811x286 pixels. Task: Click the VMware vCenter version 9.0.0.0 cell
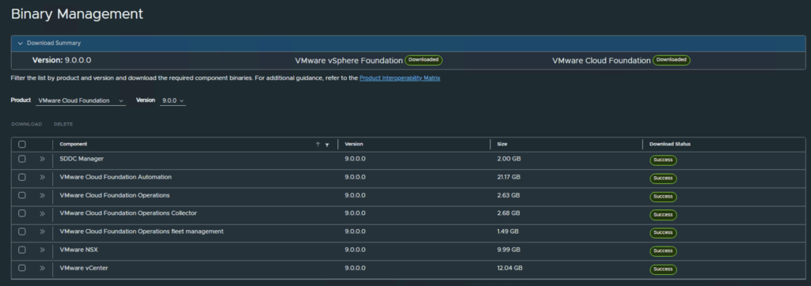click(355, 268)
